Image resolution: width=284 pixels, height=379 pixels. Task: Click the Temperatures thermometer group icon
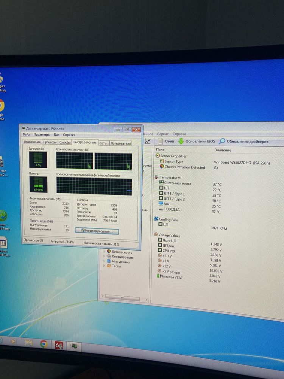pos(156,177)
